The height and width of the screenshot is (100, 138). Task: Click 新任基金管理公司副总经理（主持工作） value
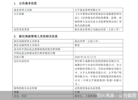coord(97,29)
